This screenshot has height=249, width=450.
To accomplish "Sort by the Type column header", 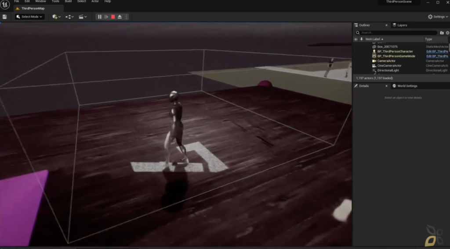I will [428, 39].
